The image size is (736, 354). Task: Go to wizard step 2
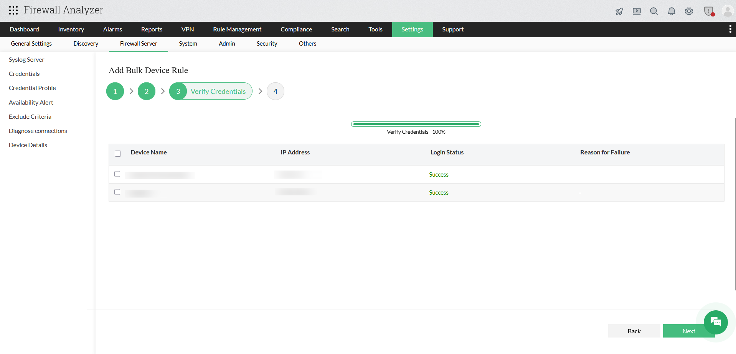coord(147,91)
